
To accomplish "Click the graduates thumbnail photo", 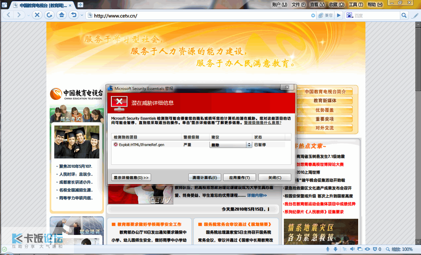I will [x=77, y=142].
